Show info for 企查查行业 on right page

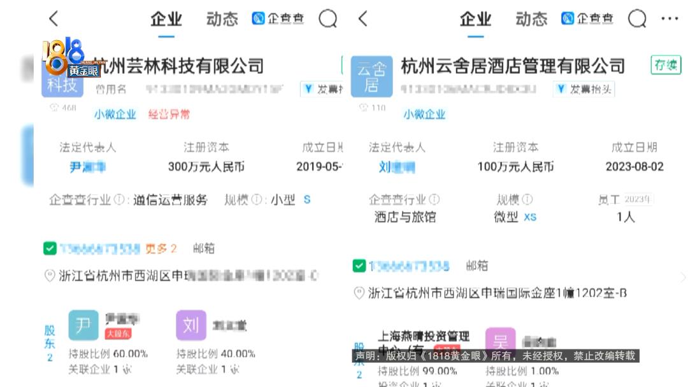(434, 200)
